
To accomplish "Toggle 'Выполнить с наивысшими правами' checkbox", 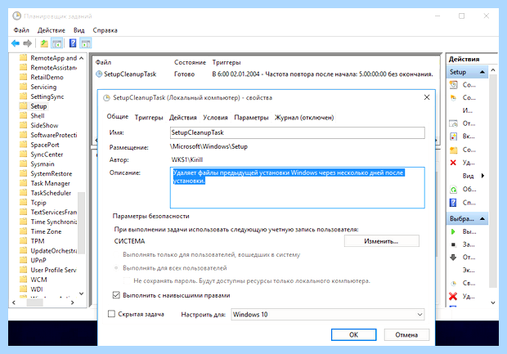I will pos(116,295).
